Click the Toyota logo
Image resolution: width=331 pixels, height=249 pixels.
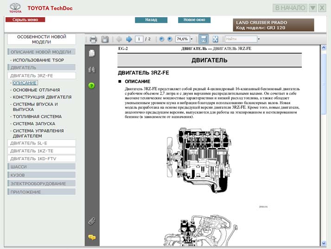pyautogui.click(x=15, y=8)
